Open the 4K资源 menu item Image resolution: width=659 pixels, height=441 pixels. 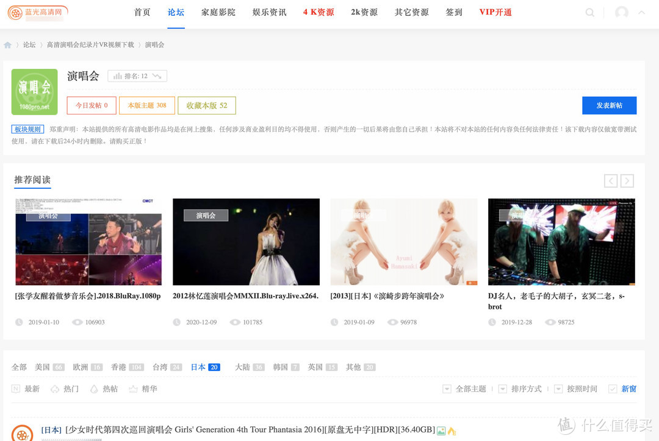pos(319,12)
